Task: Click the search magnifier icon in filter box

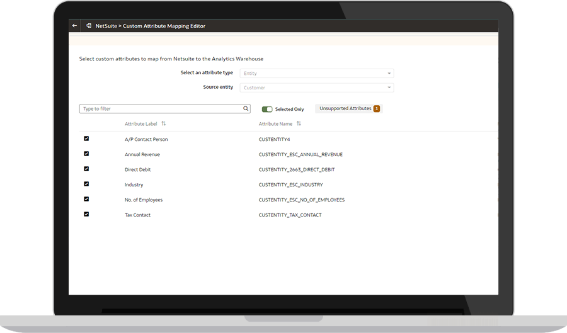Action: [246, 109]
